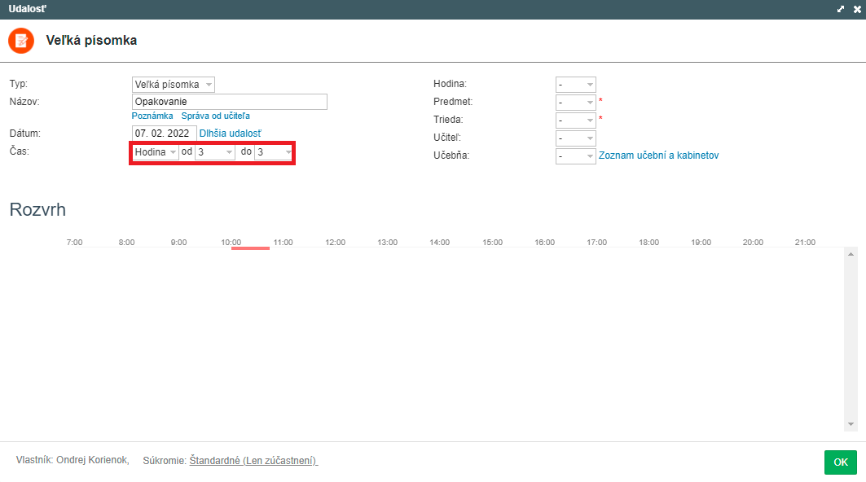The image size is (866, 482).
Task: Click the orange Veľká písomka event icon
Action: point(21,41)
